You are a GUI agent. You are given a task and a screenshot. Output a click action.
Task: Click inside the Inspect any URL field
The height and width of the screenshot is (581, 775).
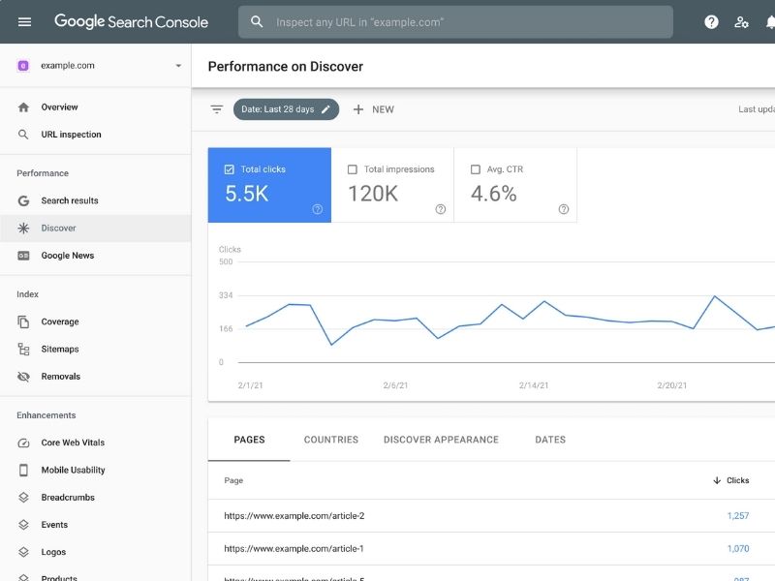(455, 21)
